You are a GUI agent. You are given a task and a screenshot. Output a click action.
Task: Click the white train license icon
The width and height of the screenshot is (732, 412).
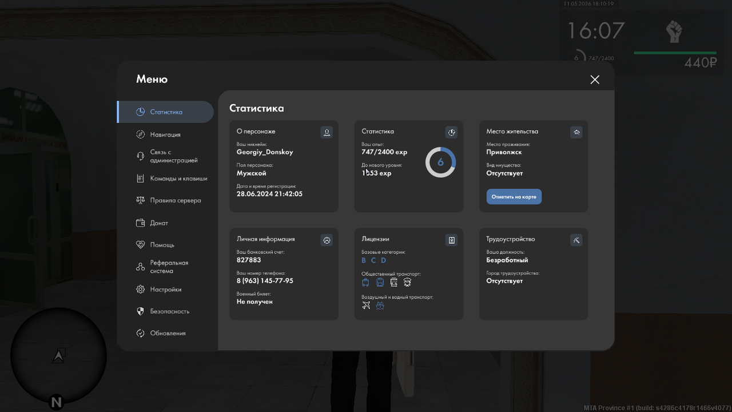click(393, 283)
